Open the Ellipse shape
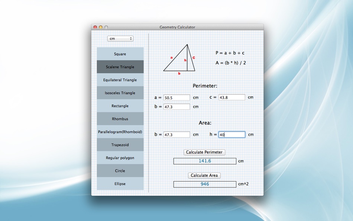This screenshot has height=221, width=353. point(120,184)
